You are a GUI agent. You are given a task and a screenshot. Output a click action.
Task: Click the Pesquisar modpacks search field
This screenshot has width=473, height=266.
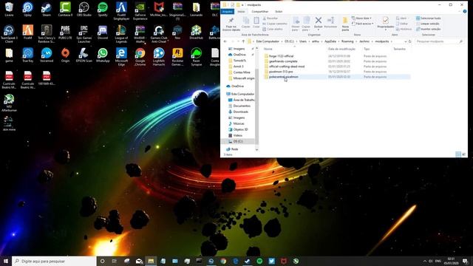pos(439,41)
